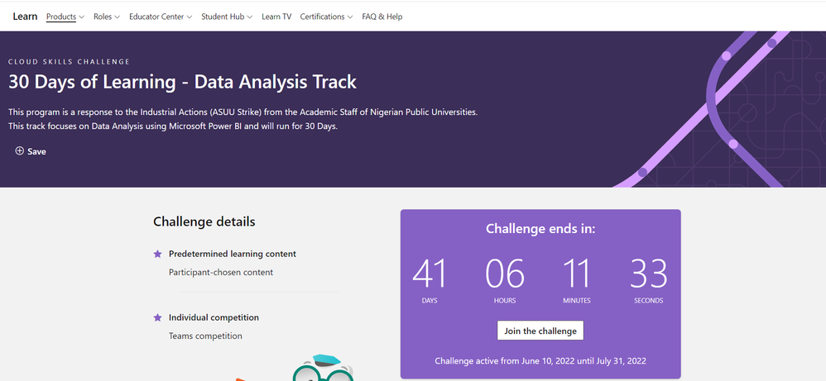Click the Predetermined learning content text
Viewport: 826px width, 381px height.
(x=233, y=254)
